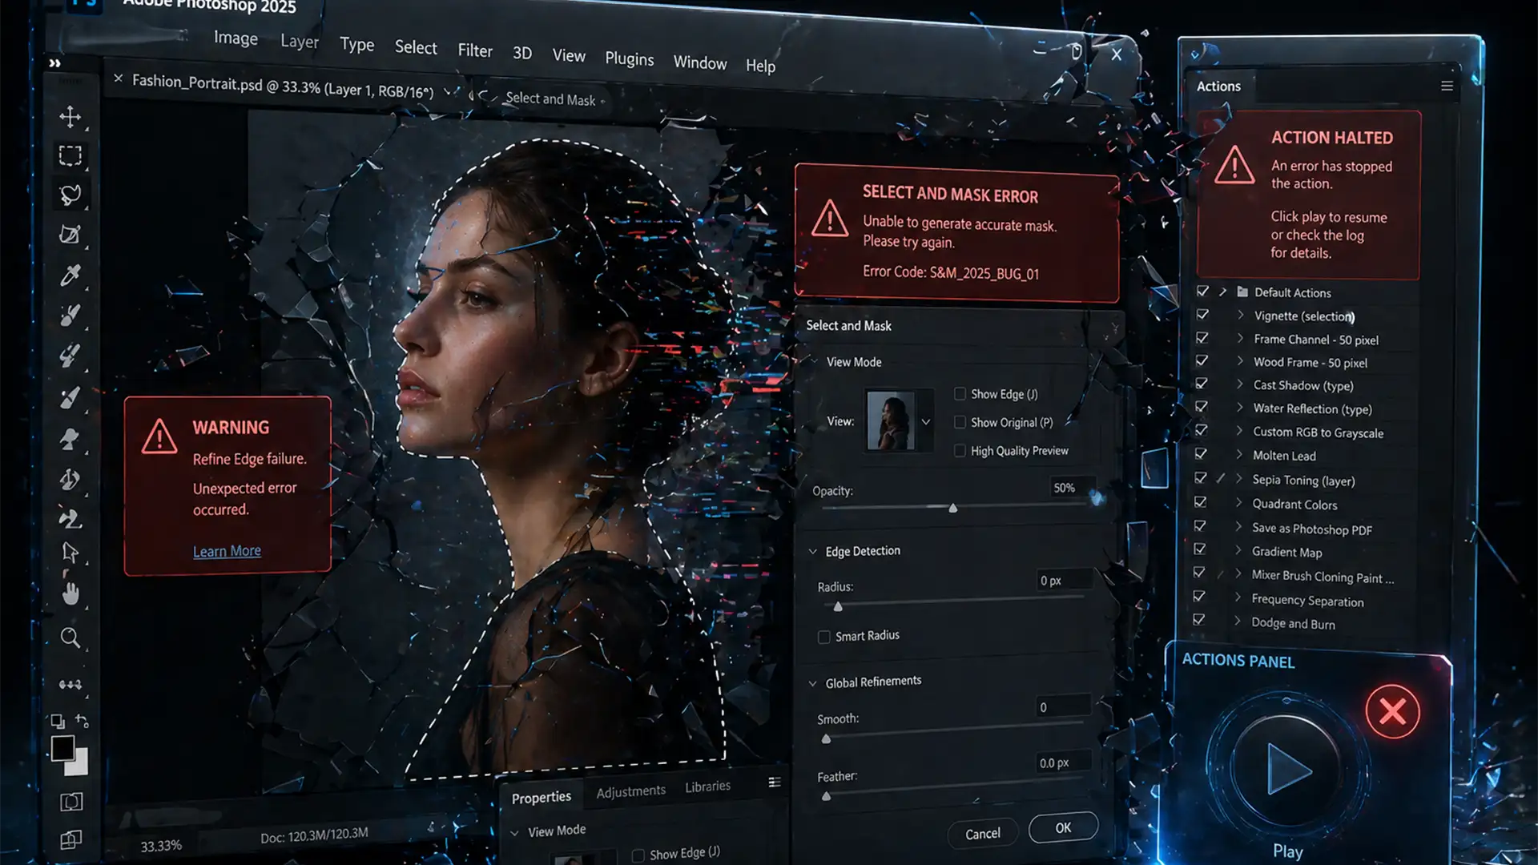The image size is (1538, 865).
Task: Check the Smart Radius option
Action: [823, 637]
